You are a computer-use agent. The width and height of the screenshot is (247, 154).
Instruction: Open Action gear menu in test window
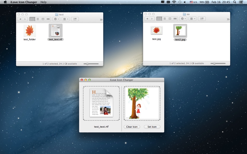56,19
